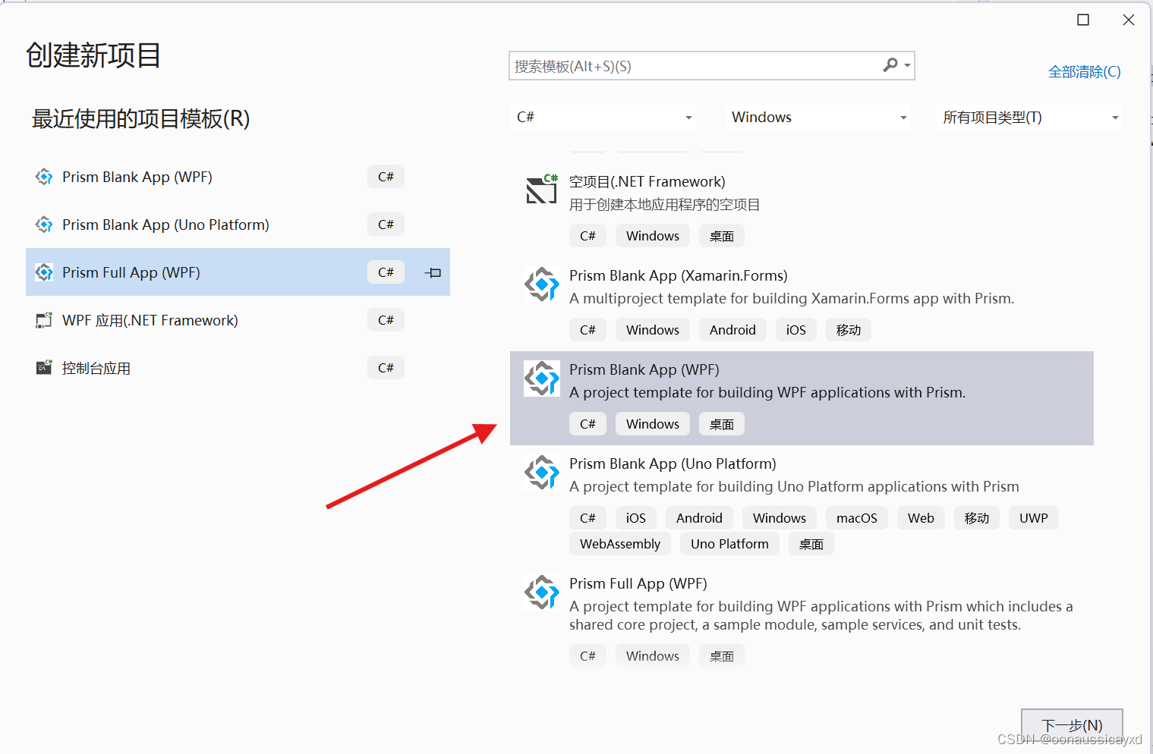This screenshot has height=754, width=1153.
Task: Select the Prism Blank App (Xamarin.Forms) title
Action: click(x=679, y=275)
